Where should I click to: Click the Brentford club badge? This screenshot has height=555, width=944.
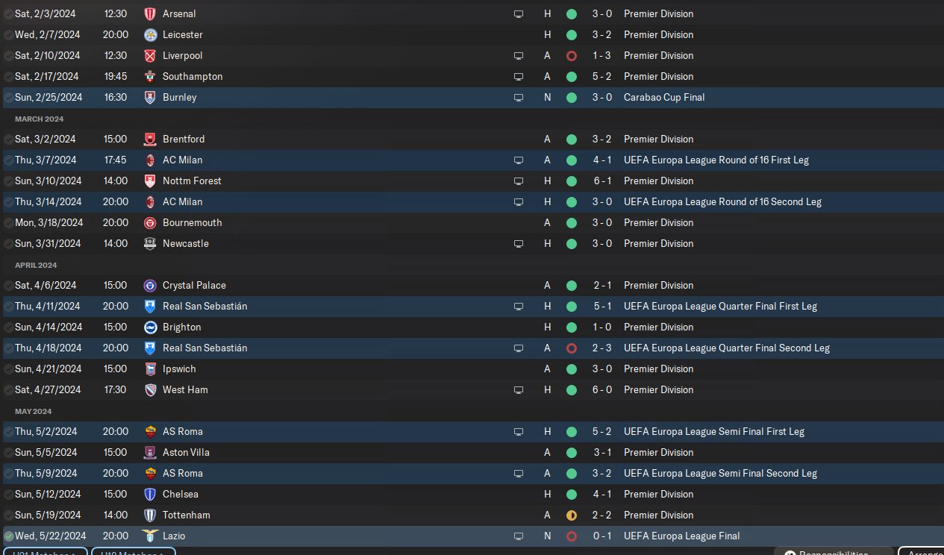tap(150, 139)
